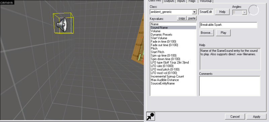Expand the Class dropdown arrow
Image resolution: width=269 pixels, height=122 pixels.
(194, 12)
